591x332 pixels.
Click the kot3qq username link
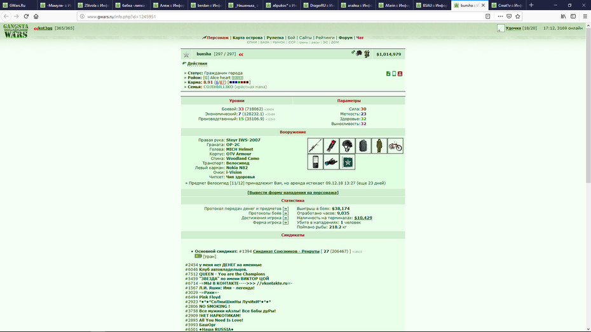click(x=45, y=28)
